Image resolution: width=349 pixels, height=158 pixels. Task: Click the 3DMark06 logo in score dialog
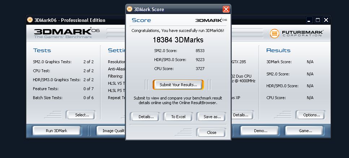click(211, 20)
